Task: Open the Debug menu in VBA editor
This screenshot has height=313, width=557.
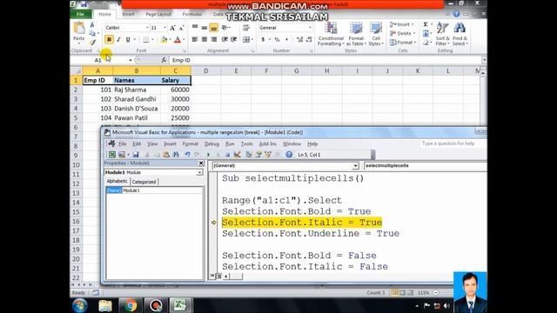Action: point(211,143)
